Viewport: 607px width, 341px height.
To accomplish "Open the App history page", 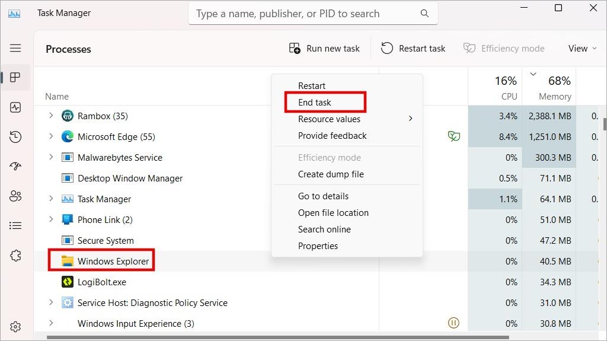I will click(x=15, y=137).
